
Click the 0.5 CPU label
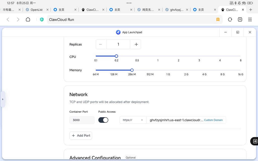click(137, 60)
